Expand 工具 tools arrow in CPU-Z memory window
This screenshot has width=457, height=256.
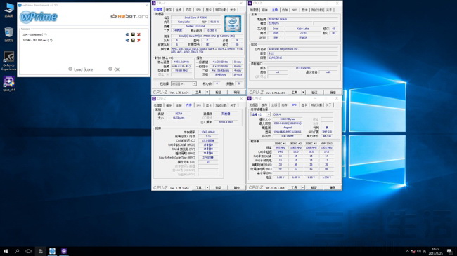click(207, 188)
